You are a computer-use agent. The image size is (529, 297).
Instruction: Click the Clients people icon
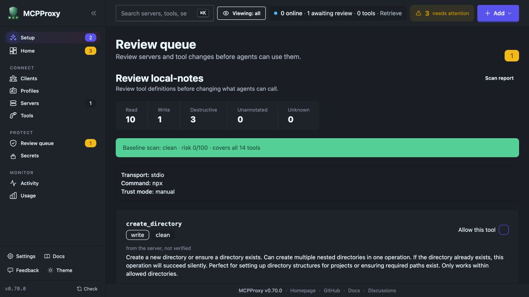click(x=13, y=78)
